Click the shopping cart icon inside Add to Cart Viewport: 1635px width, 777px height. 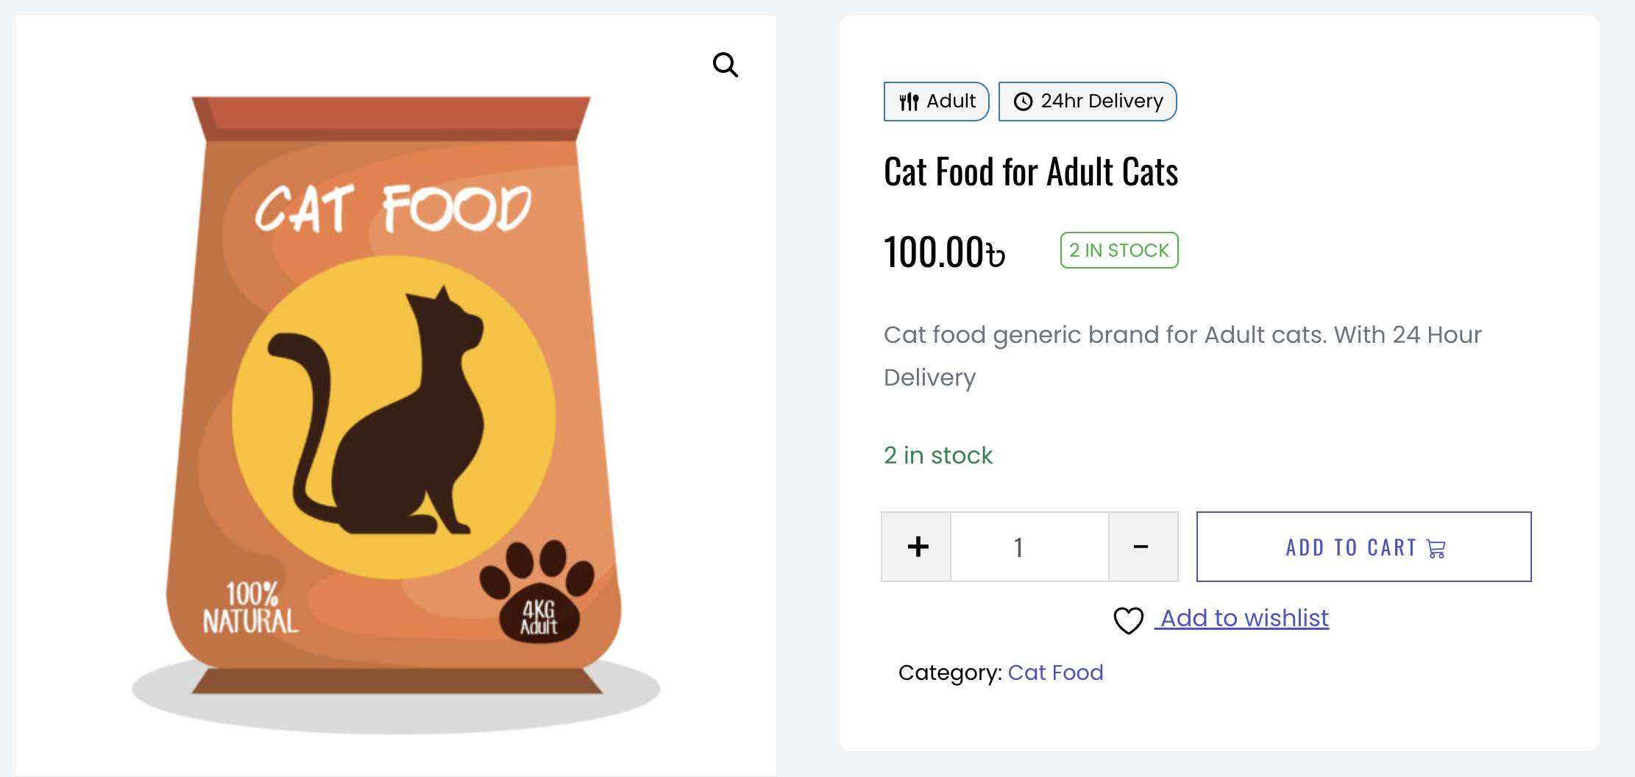[1435, 549]
